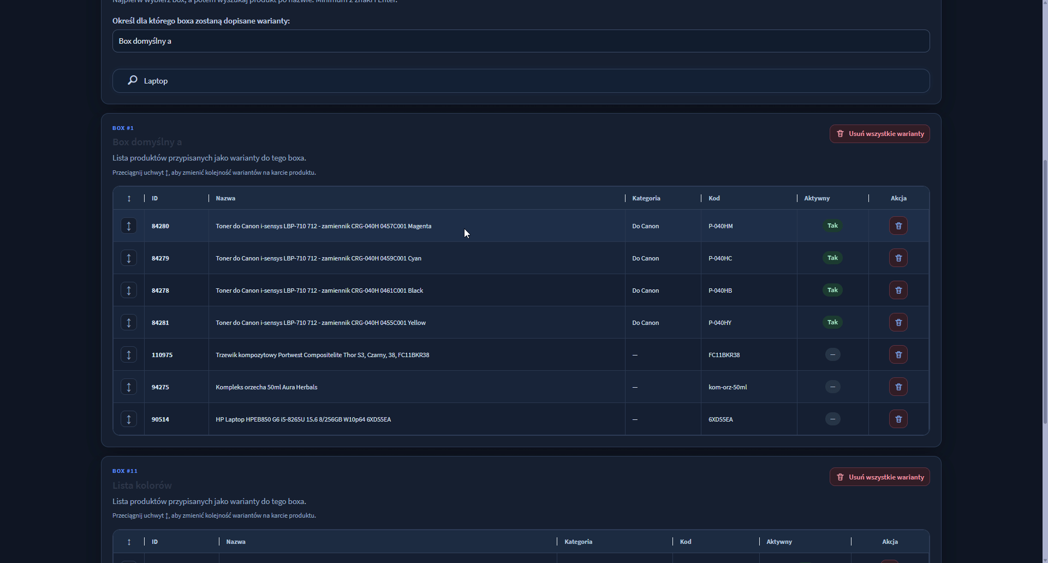Click the Aktywny column header in Box #1
The width and height of the screenshot is (1048, 563).
(x=817, y=198)
